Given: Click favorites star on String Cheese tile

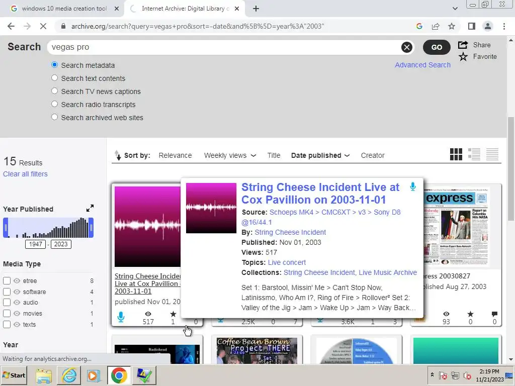Looking at the screenshot, I should [173, 314].
